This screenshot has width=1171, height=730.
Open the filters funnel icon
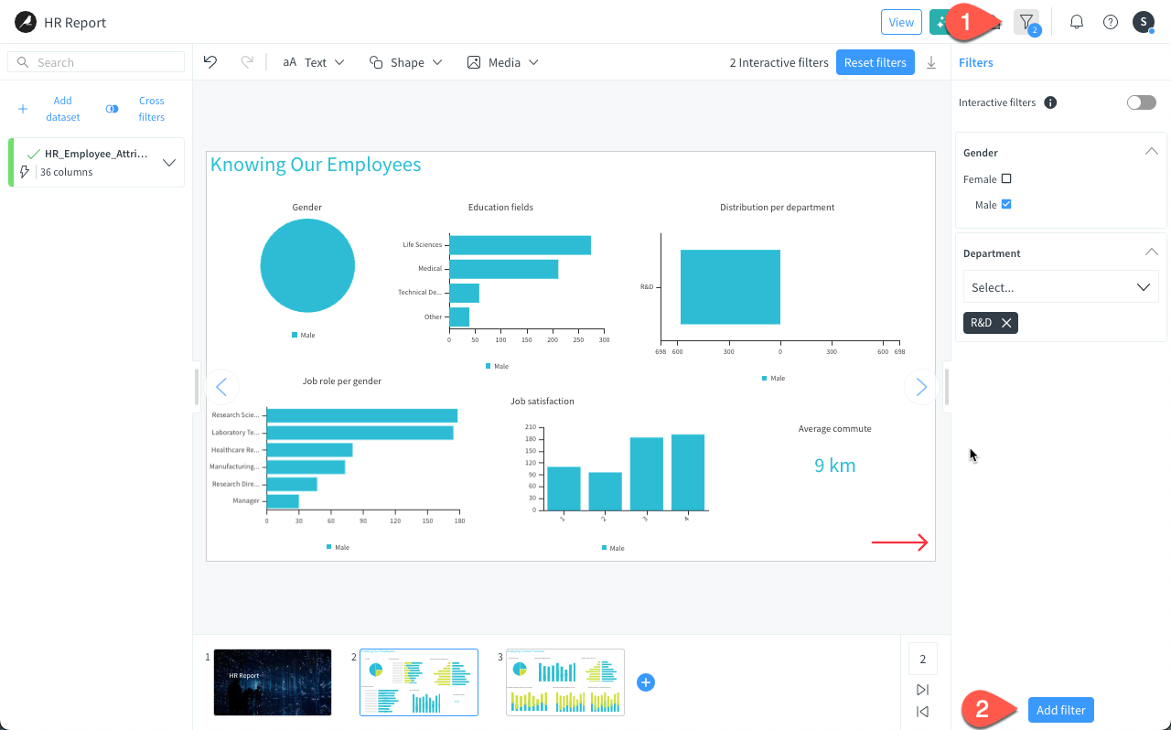[1026, 22]
